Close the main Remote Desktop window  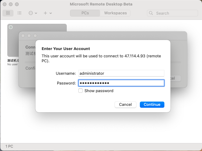tap(5, 4)
